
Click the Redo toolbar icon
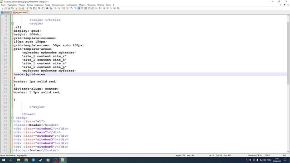(x=42, y=8)
